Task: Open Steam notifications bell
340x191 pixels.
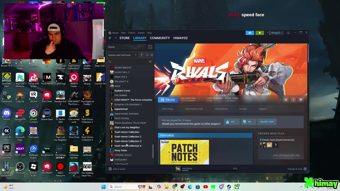Action: point(260,33)
